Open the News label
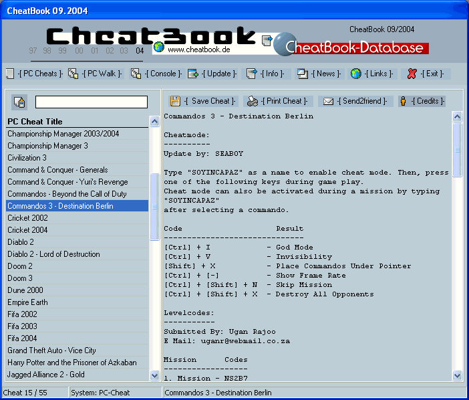 click(326, 74)
